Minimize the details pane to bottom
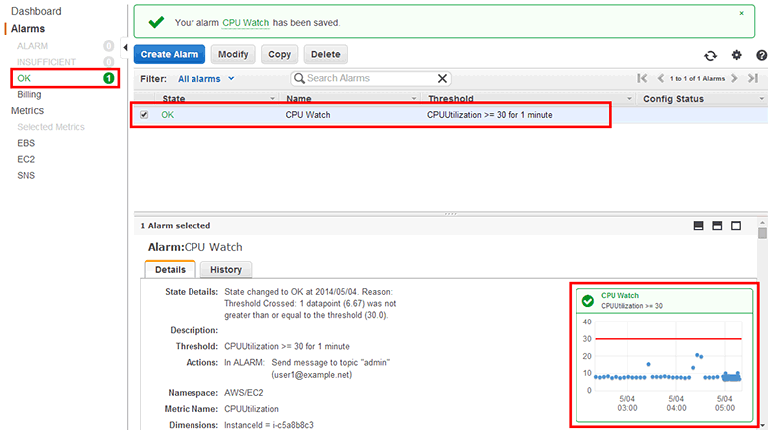Viewport: 768px width, 430px height. point(698,226)
